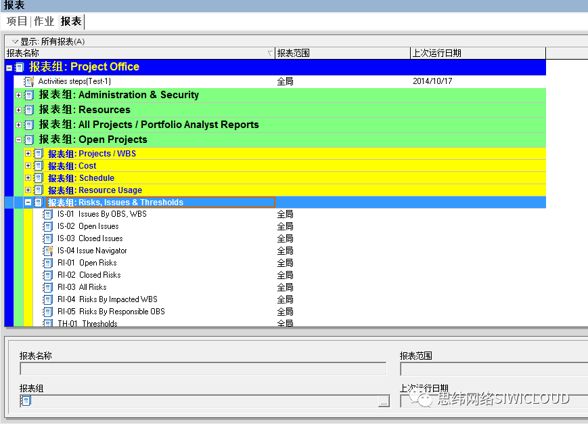Click the Administration & Security group icon
Image resolution: width=588 pixels, height=424 pixels.
point(29,96)
